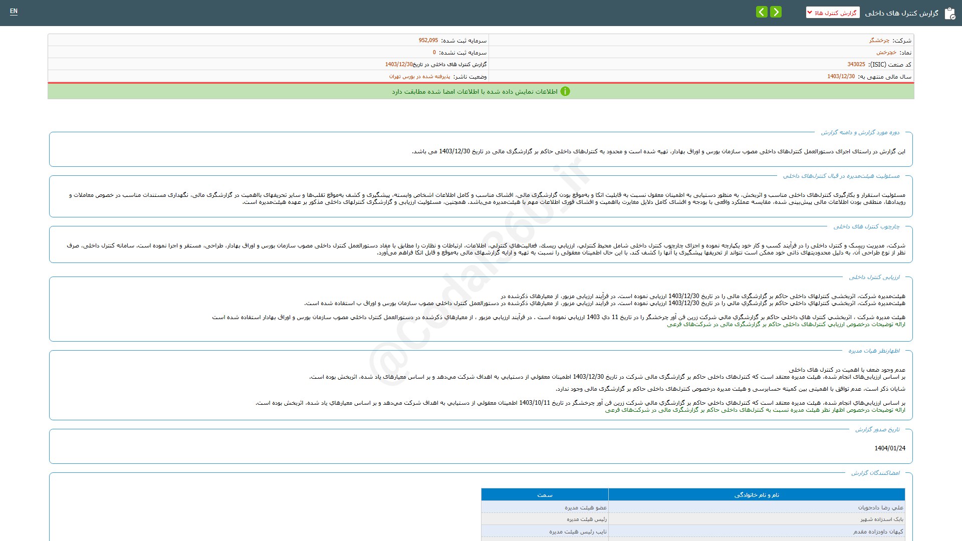Open subsidiaries internal control evaluation explanation link

[x=786, y=324]
